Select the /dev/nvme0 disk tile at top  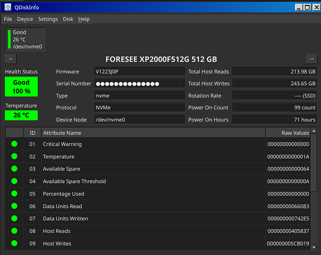point(25,39)
